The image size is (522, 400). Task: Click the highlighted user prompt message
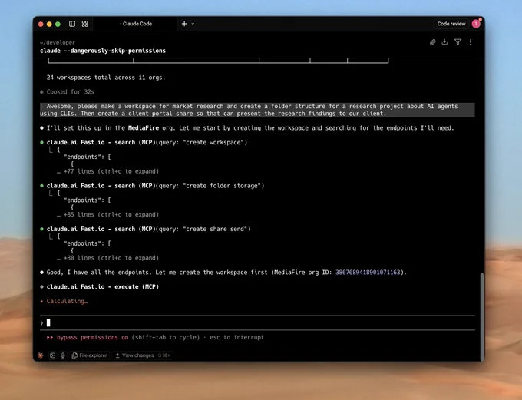click(257, 110)
